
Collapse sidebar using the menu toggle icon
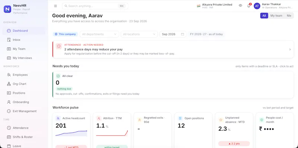pyautogui.click(x=56, y=6)
